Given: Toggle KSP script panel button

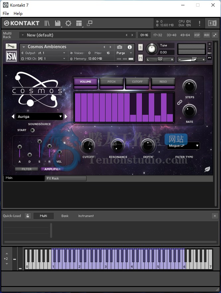Looking at the screenshot, I should click(197, 35).
